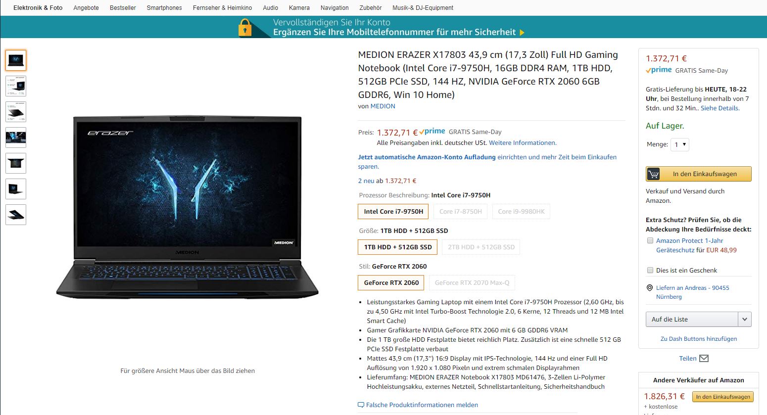Choose the Core i9-9980HK processor option
Image resolution: width=767 pixels, height=415 pixels.
[x=521, y=211]
